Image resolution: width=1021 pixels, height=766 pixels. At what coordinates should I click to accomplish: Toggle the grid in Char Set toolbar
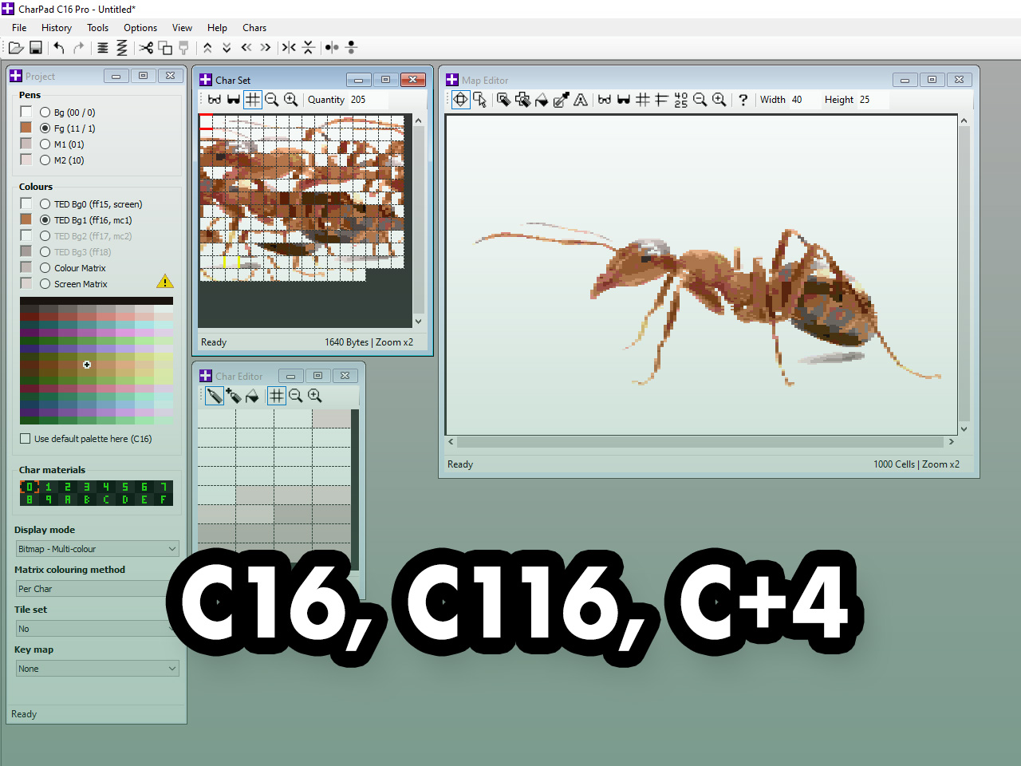click(253, 100)
